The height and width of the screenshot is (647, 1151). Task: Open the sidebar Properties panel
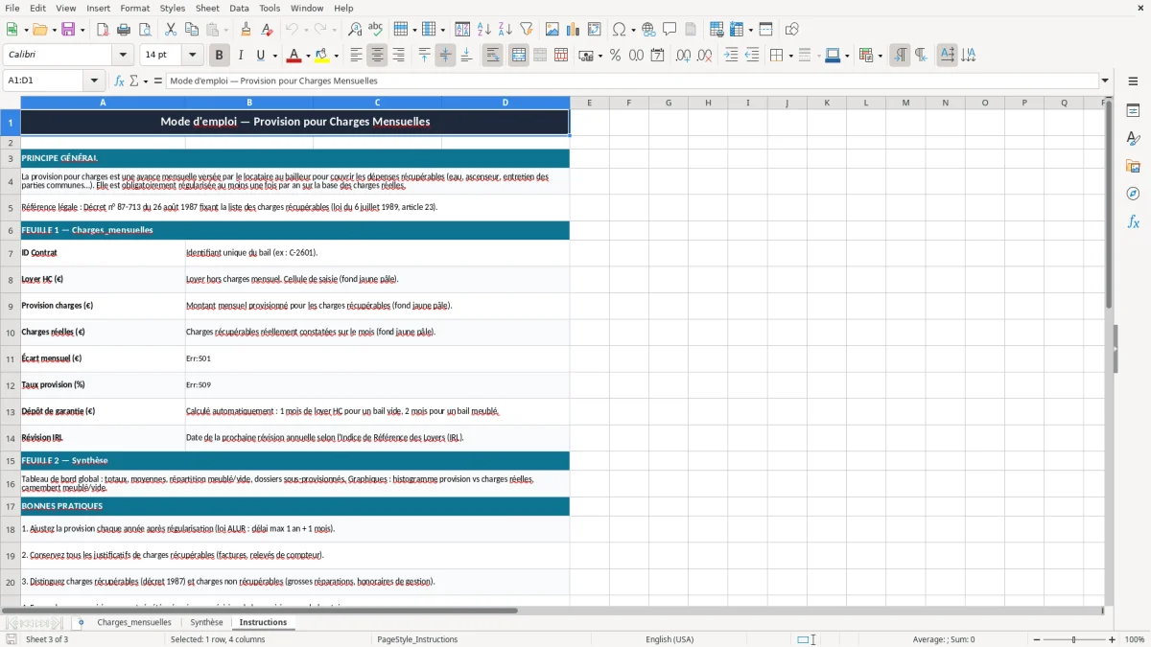pyautogui.click(x=1133, y=110)
